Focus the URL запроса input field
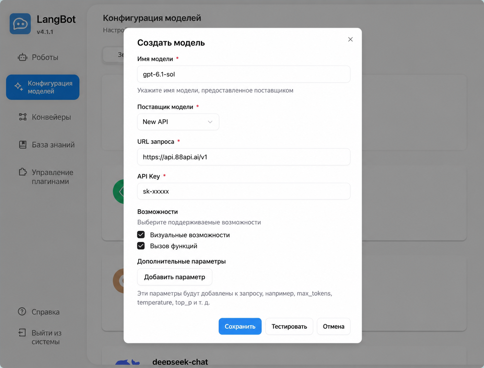Screen dimensions: 484x368 pyautogui.click(x=244, y=157)
